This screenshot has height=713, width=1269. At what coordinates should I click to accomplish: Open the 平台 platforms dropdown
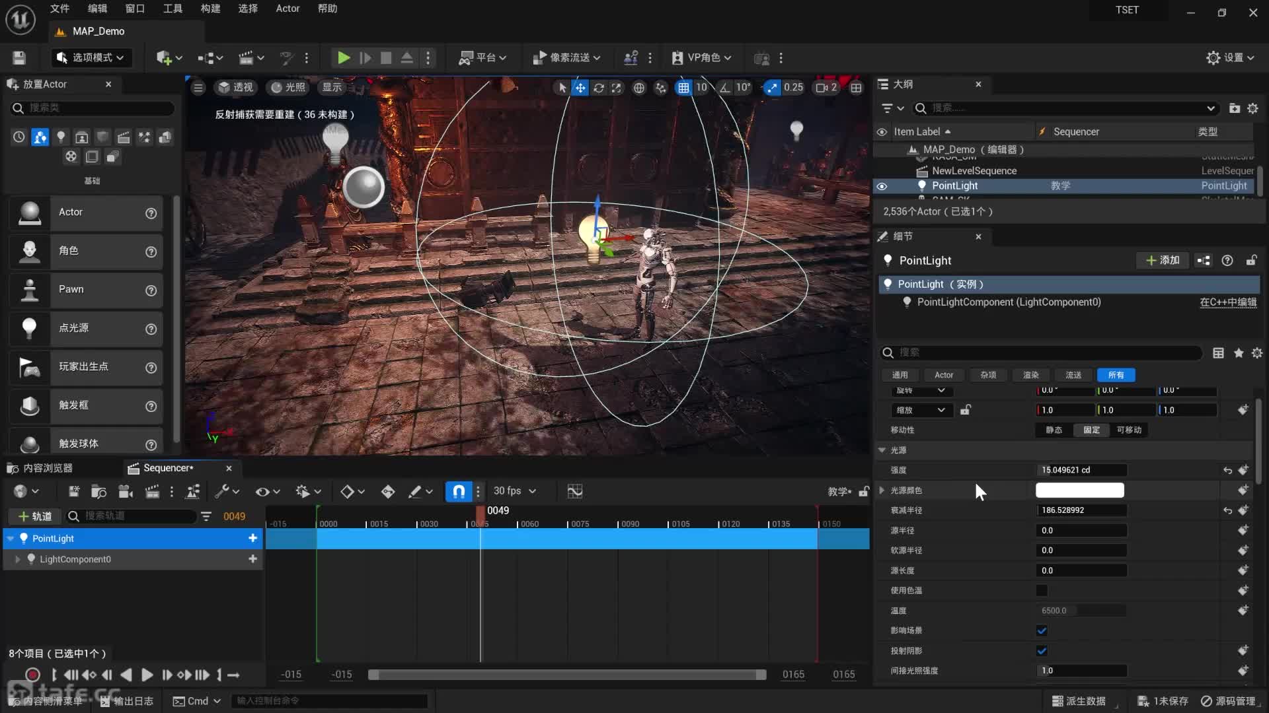tap(482, 58)
